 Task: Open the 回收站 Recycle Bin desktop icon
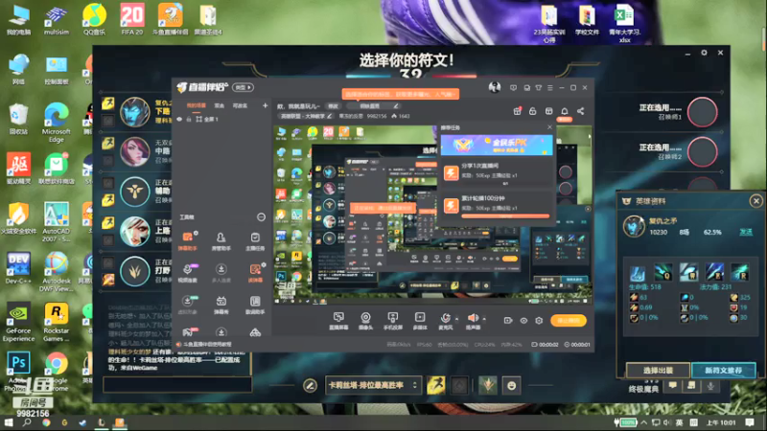pyautogui.click(x=18, y=119)
